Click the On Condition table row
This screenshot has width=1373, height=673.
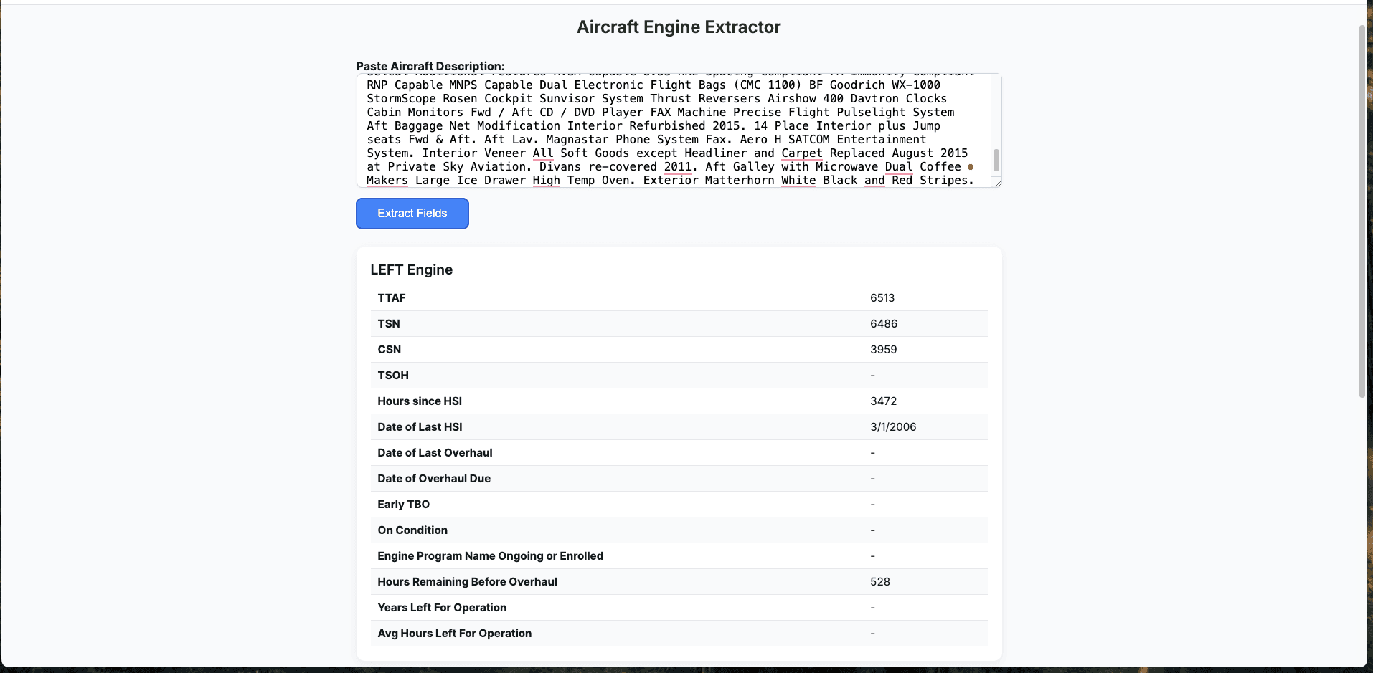click(679, 530)
